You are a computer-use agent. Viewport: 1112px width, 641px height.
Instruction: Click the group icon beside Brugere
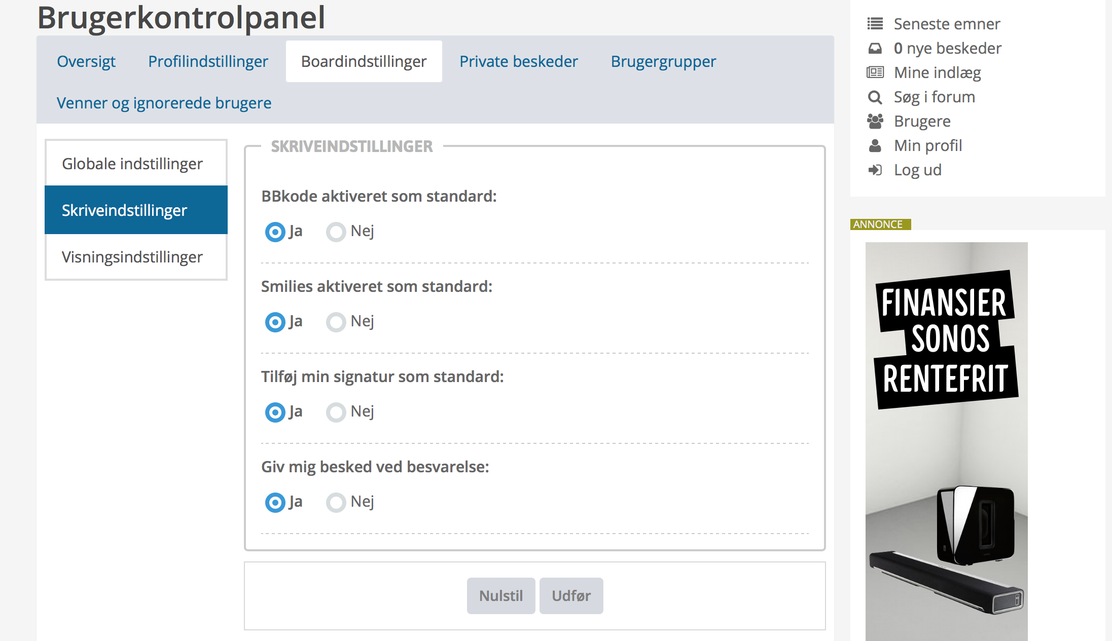tap(875, 121)
